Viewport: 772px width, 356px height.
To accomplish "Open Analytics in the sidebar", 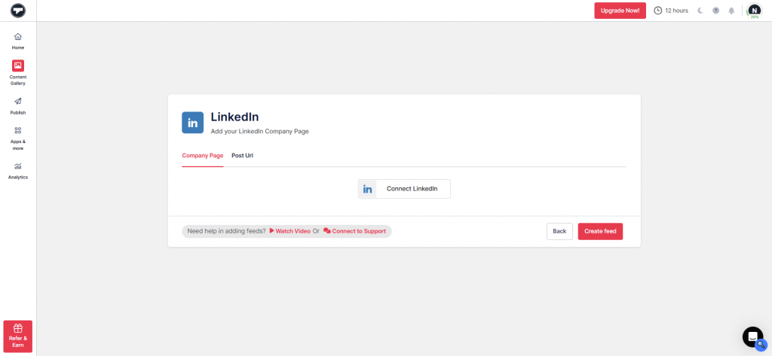I will [18, 171].
